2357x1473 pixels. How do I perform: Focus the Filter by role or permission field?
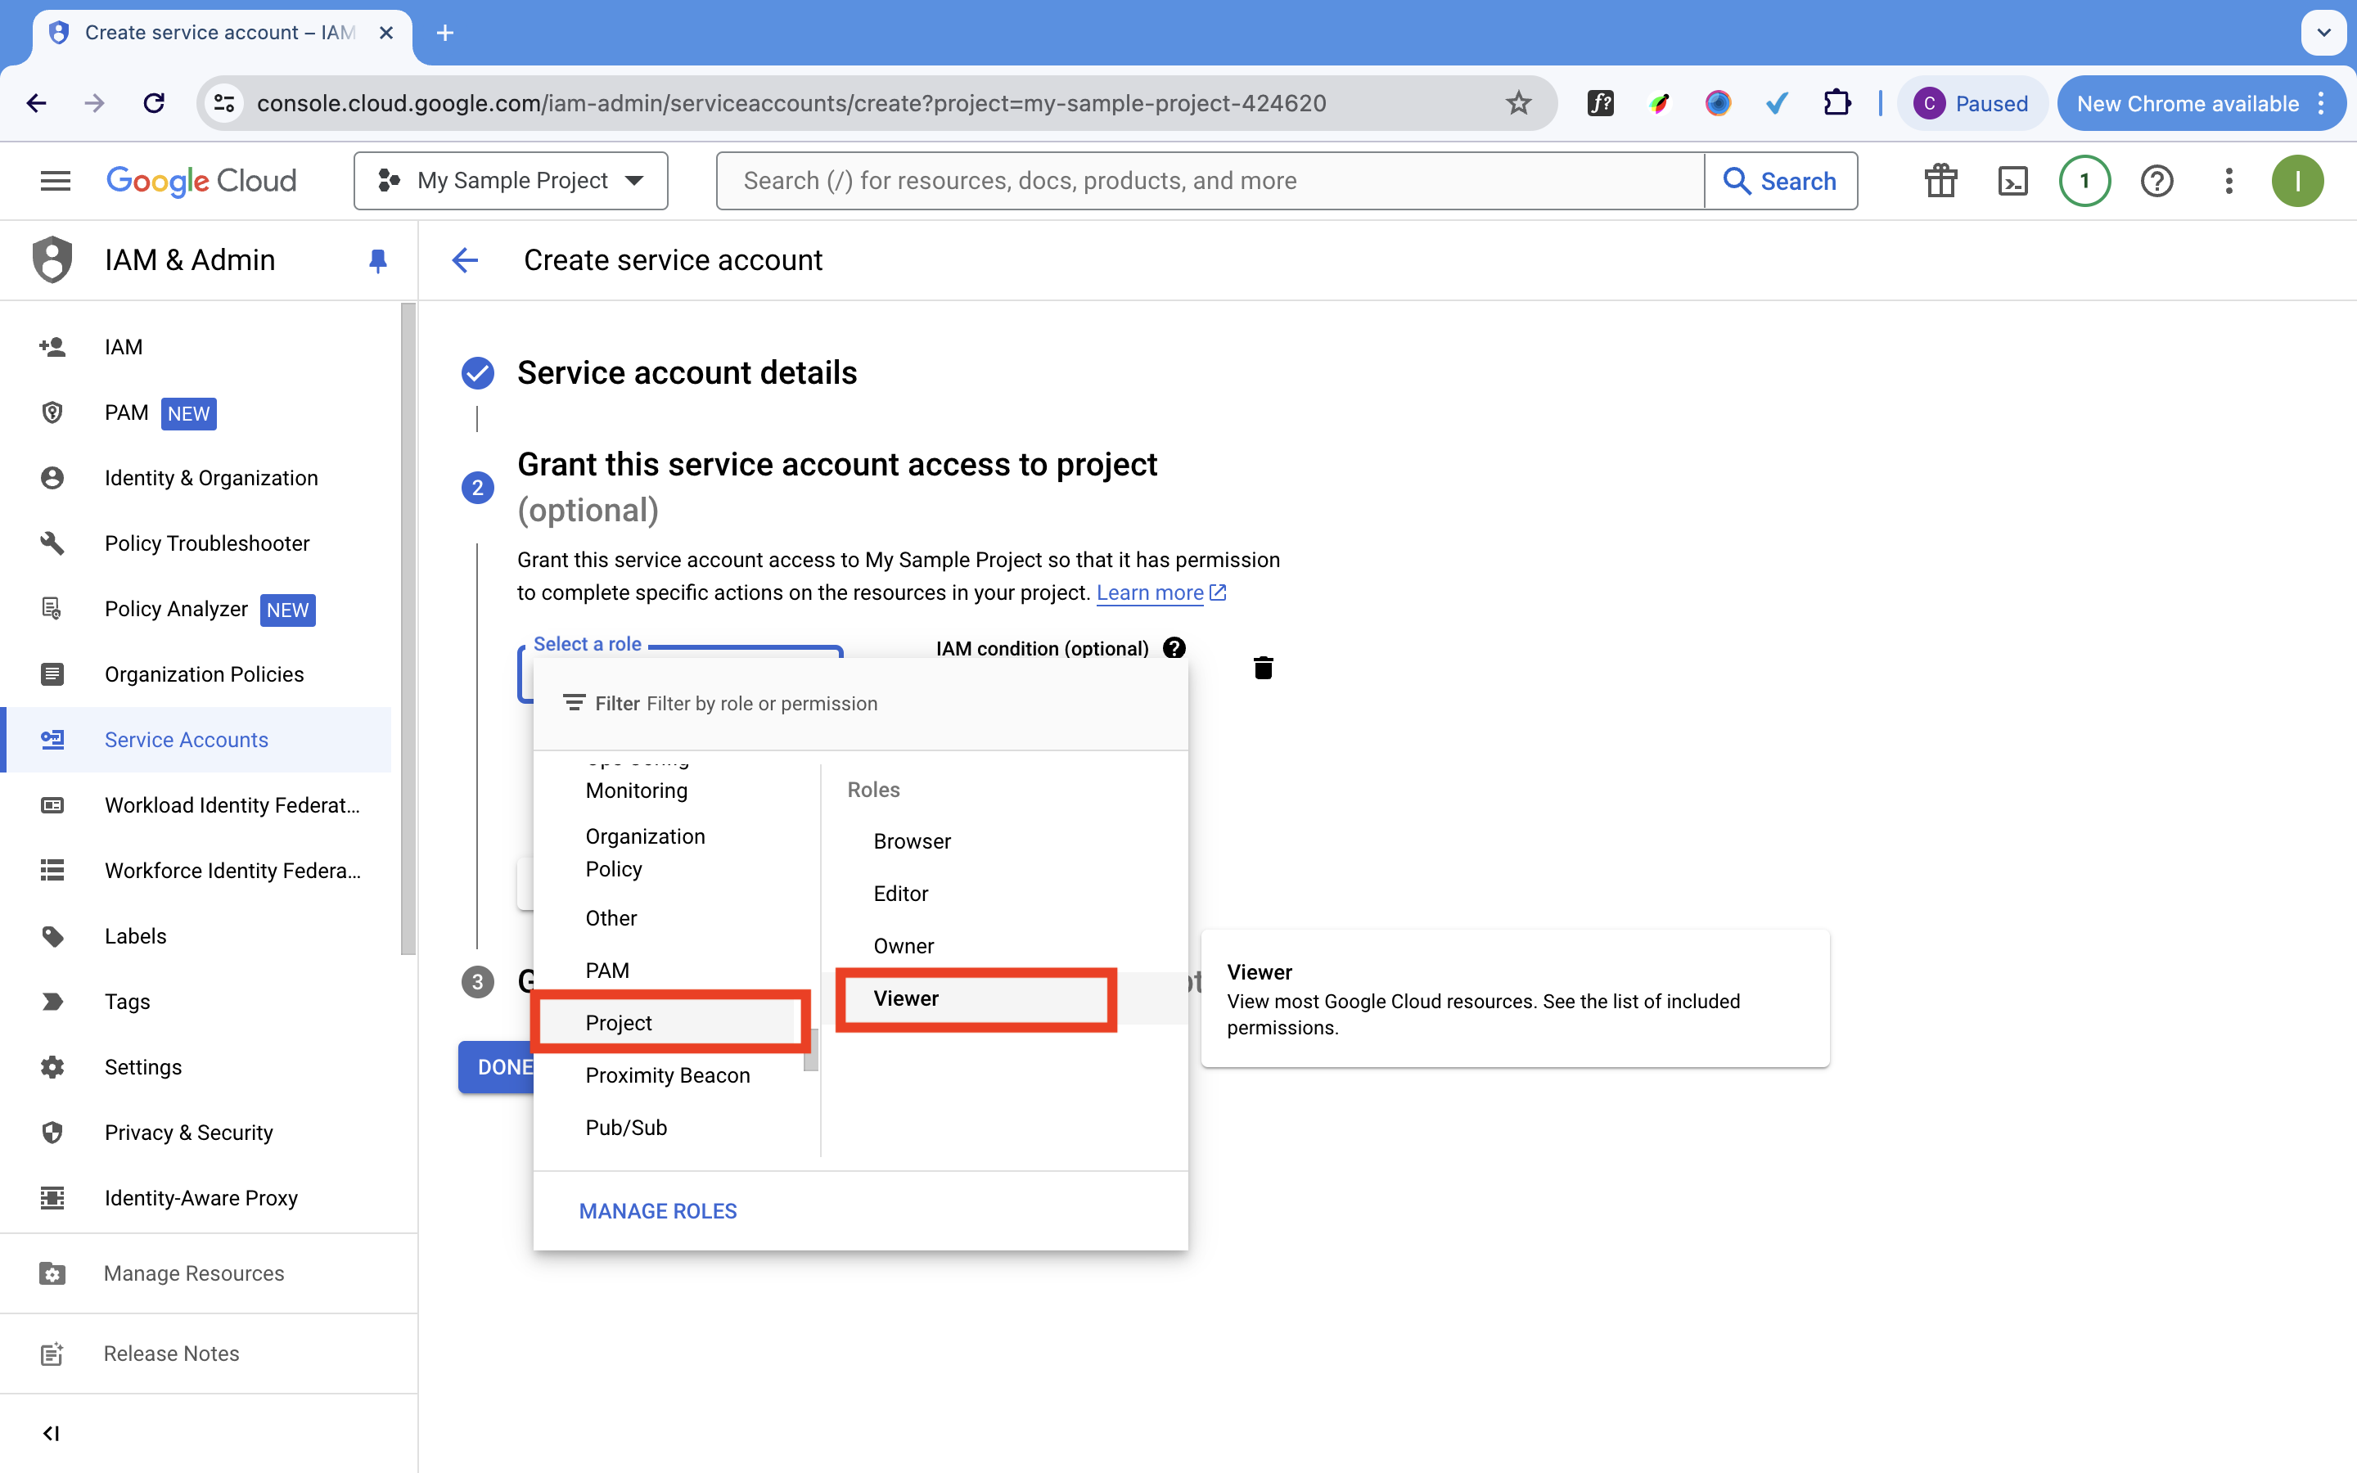coord(861,704)
